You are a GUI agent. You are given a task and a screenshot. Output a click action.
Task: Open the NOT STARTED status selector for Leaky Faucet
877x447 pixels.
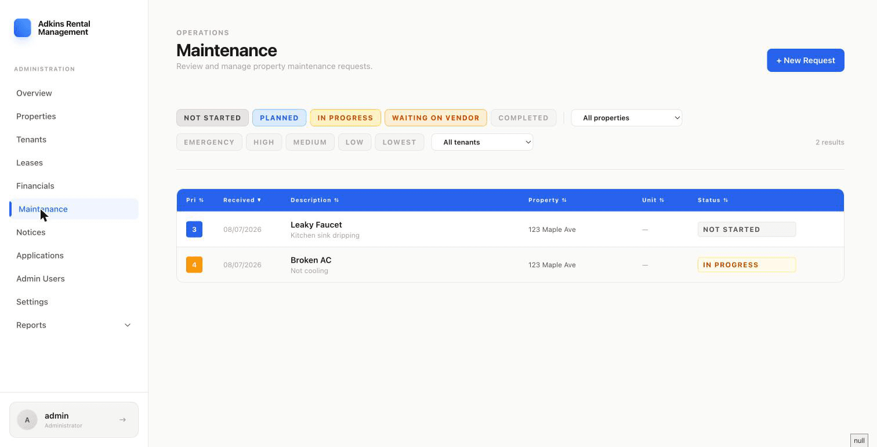[x=746, y=230]
